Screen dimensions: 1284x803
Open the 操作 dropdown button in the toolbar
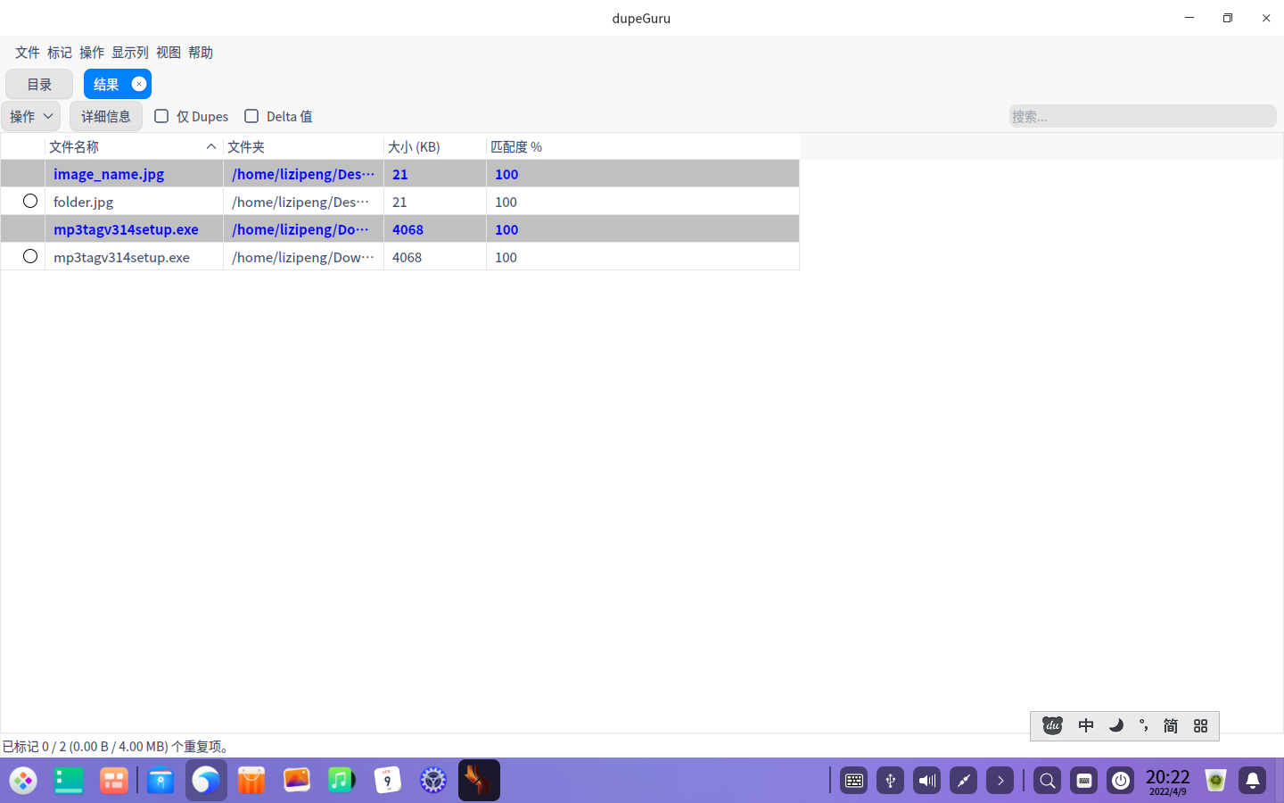(x=31, y=116)
